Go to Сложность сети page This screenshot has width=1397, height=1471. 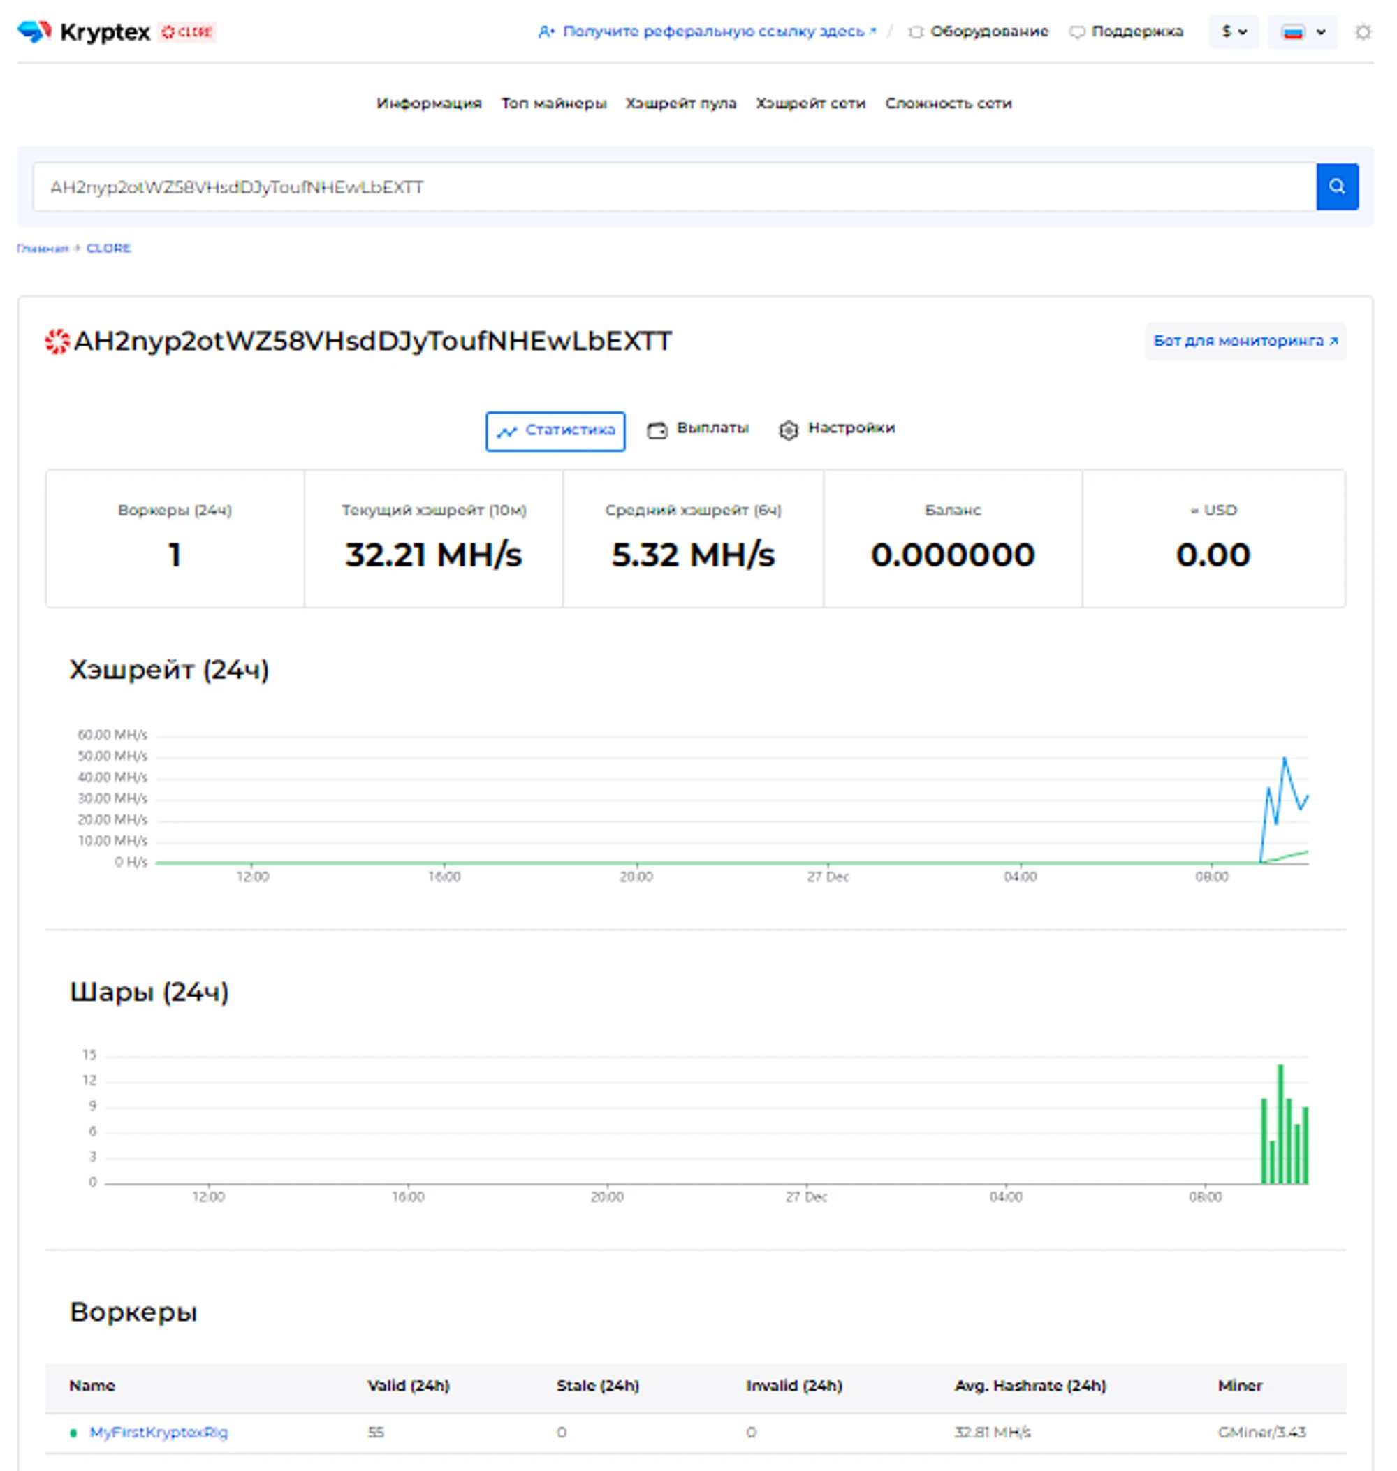(948, 103)
